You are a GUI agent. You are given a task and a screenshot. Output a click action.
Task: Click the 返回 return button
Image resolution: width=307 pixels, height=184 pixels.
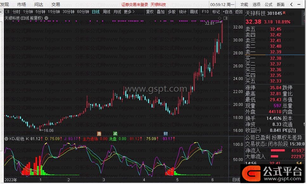coord(238,12)
